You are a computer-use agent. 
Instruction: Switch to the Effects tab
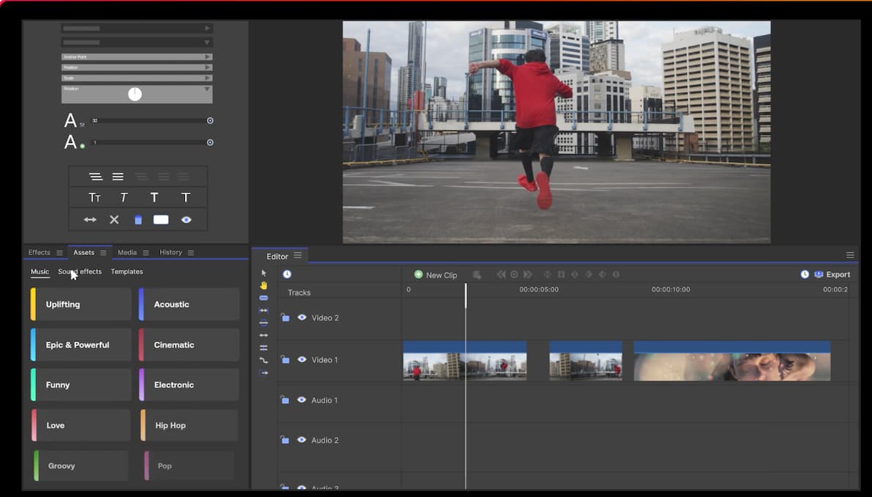(39, 253)
